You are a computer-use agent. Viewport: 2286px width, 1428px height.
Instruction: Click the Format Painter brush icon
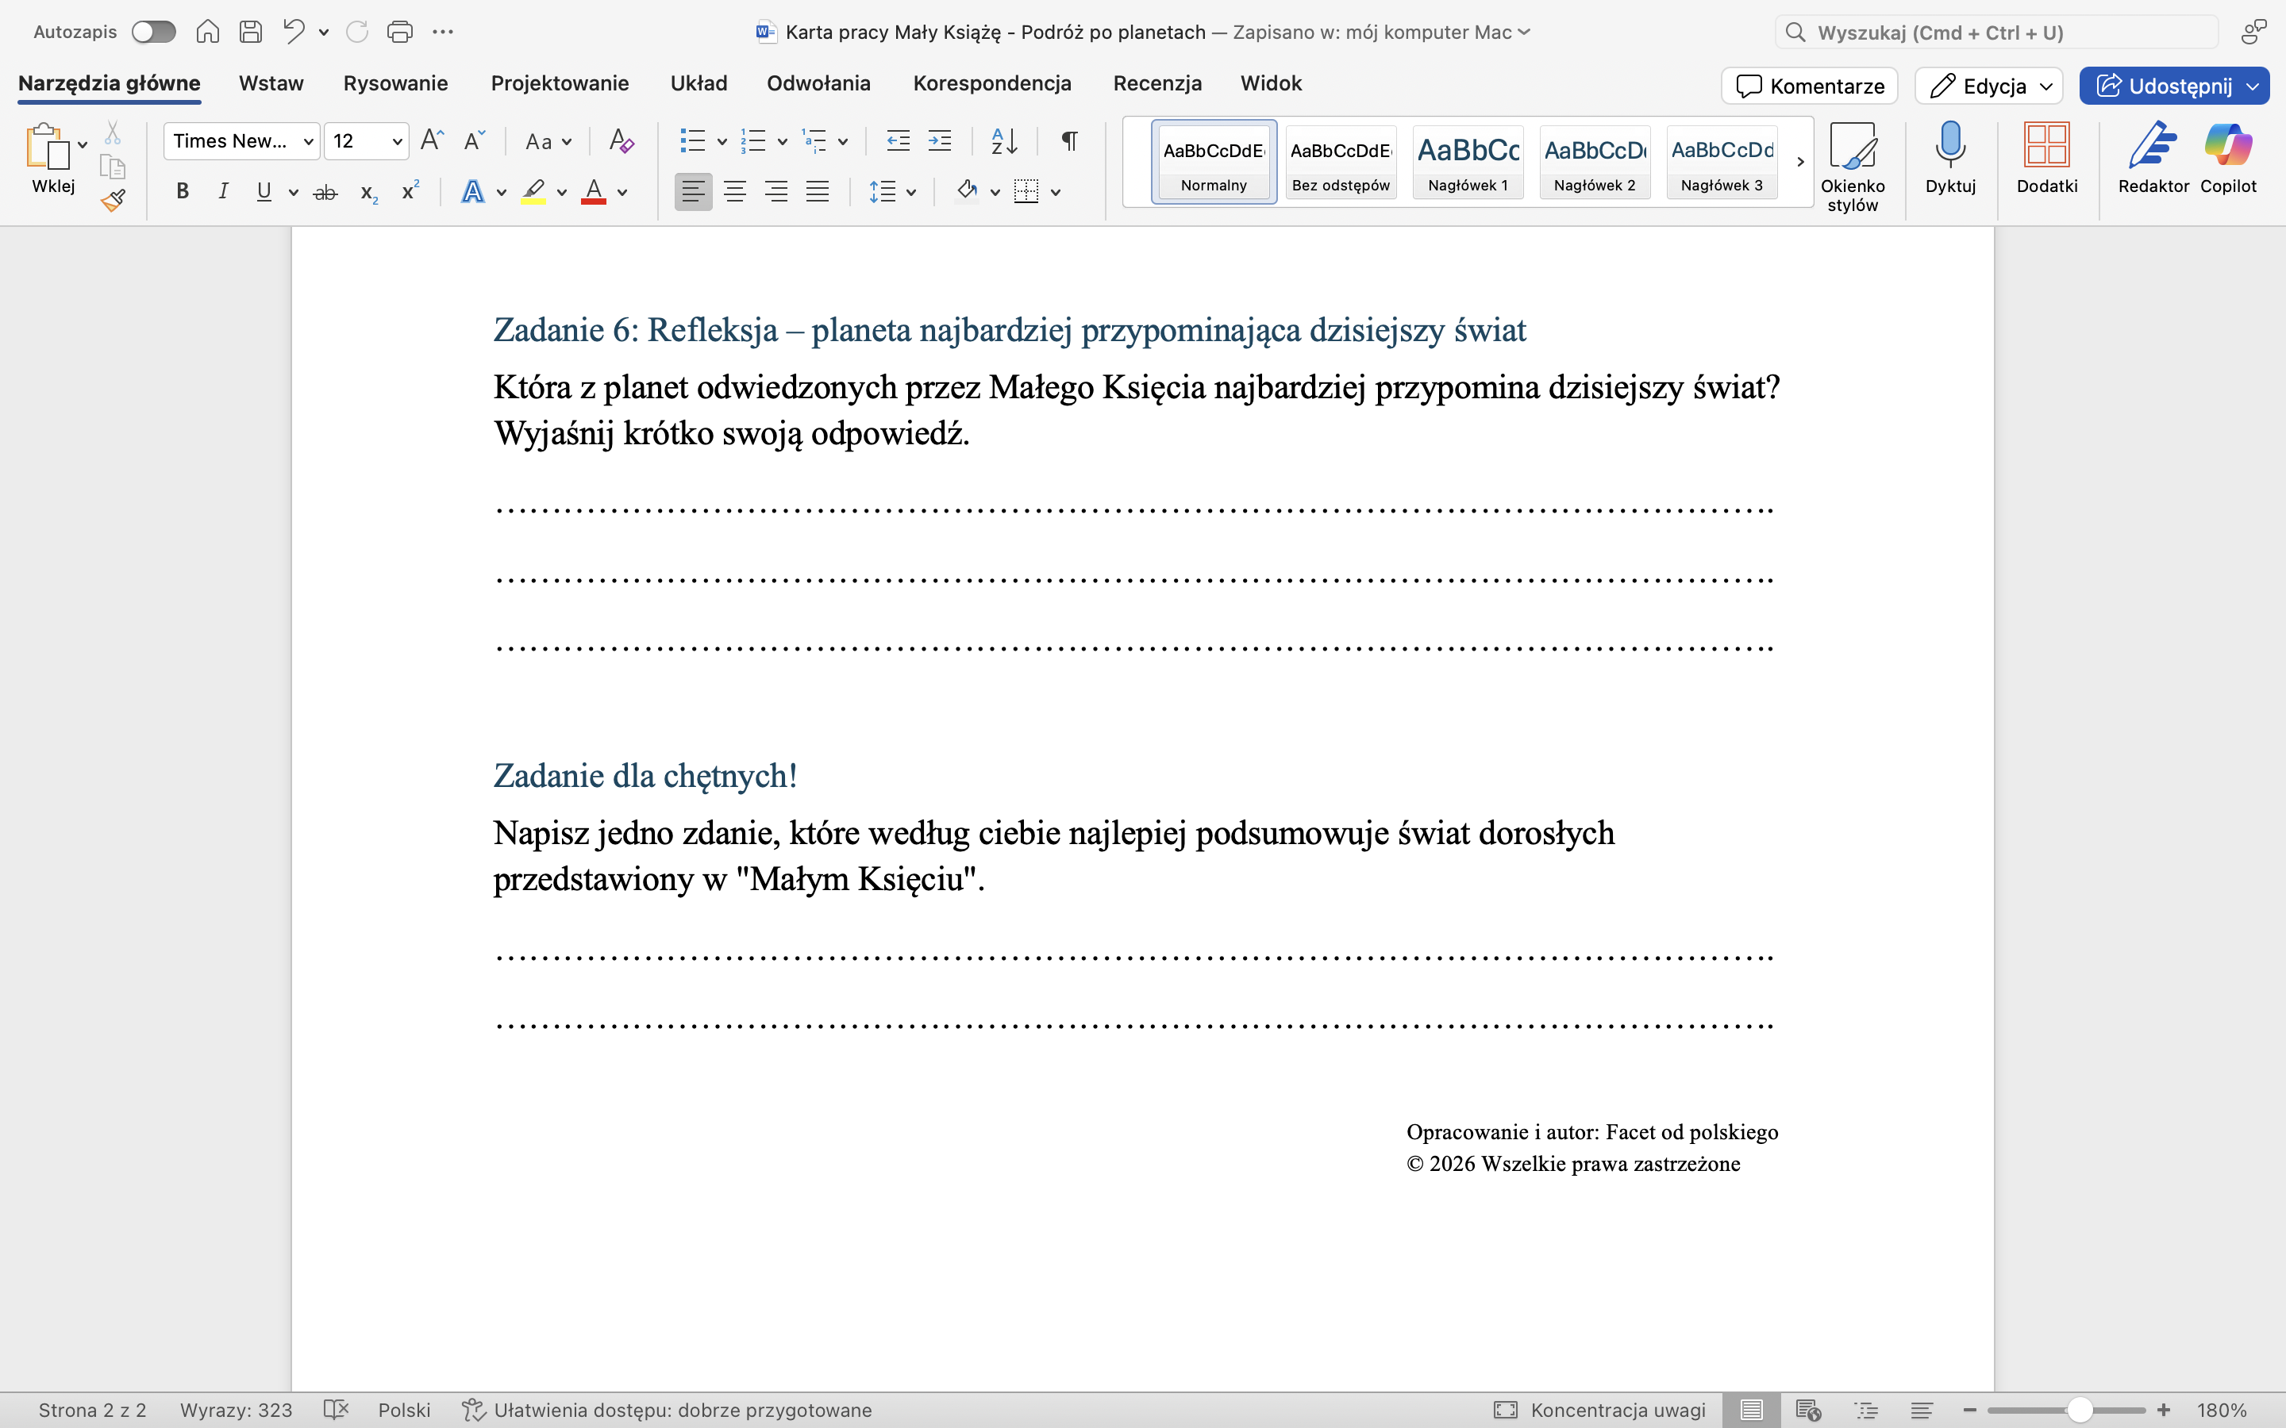(114, 200)
